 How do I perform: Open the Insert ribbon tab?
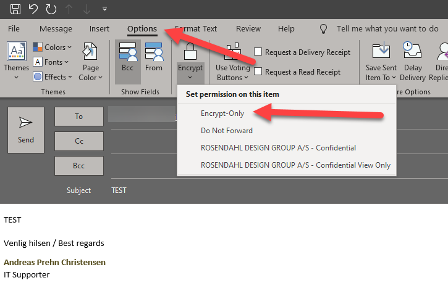point(99,29)
